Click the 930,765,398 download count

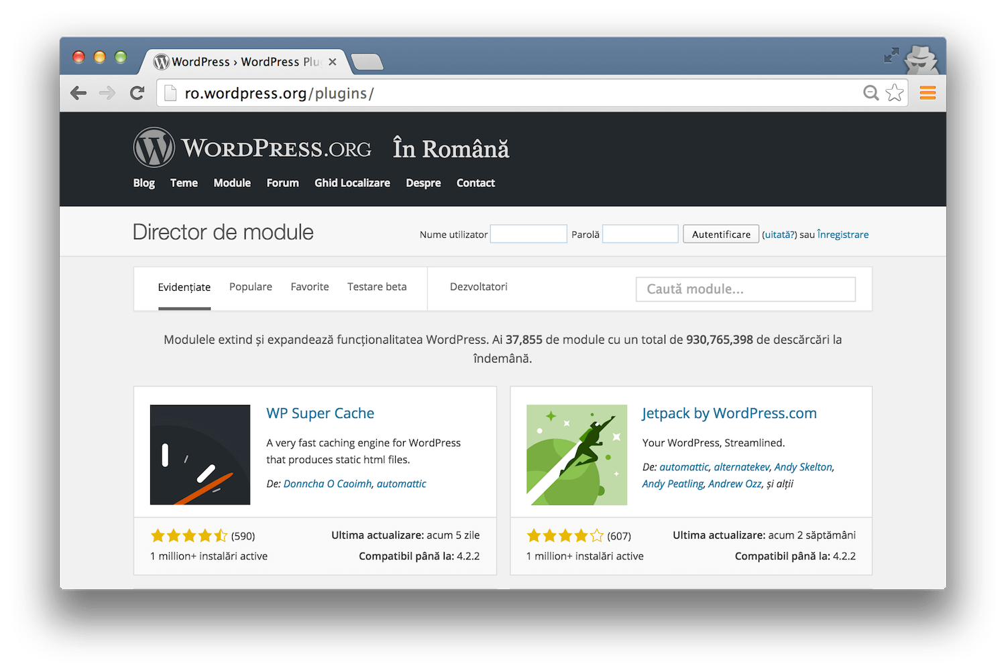click(720, 340)
